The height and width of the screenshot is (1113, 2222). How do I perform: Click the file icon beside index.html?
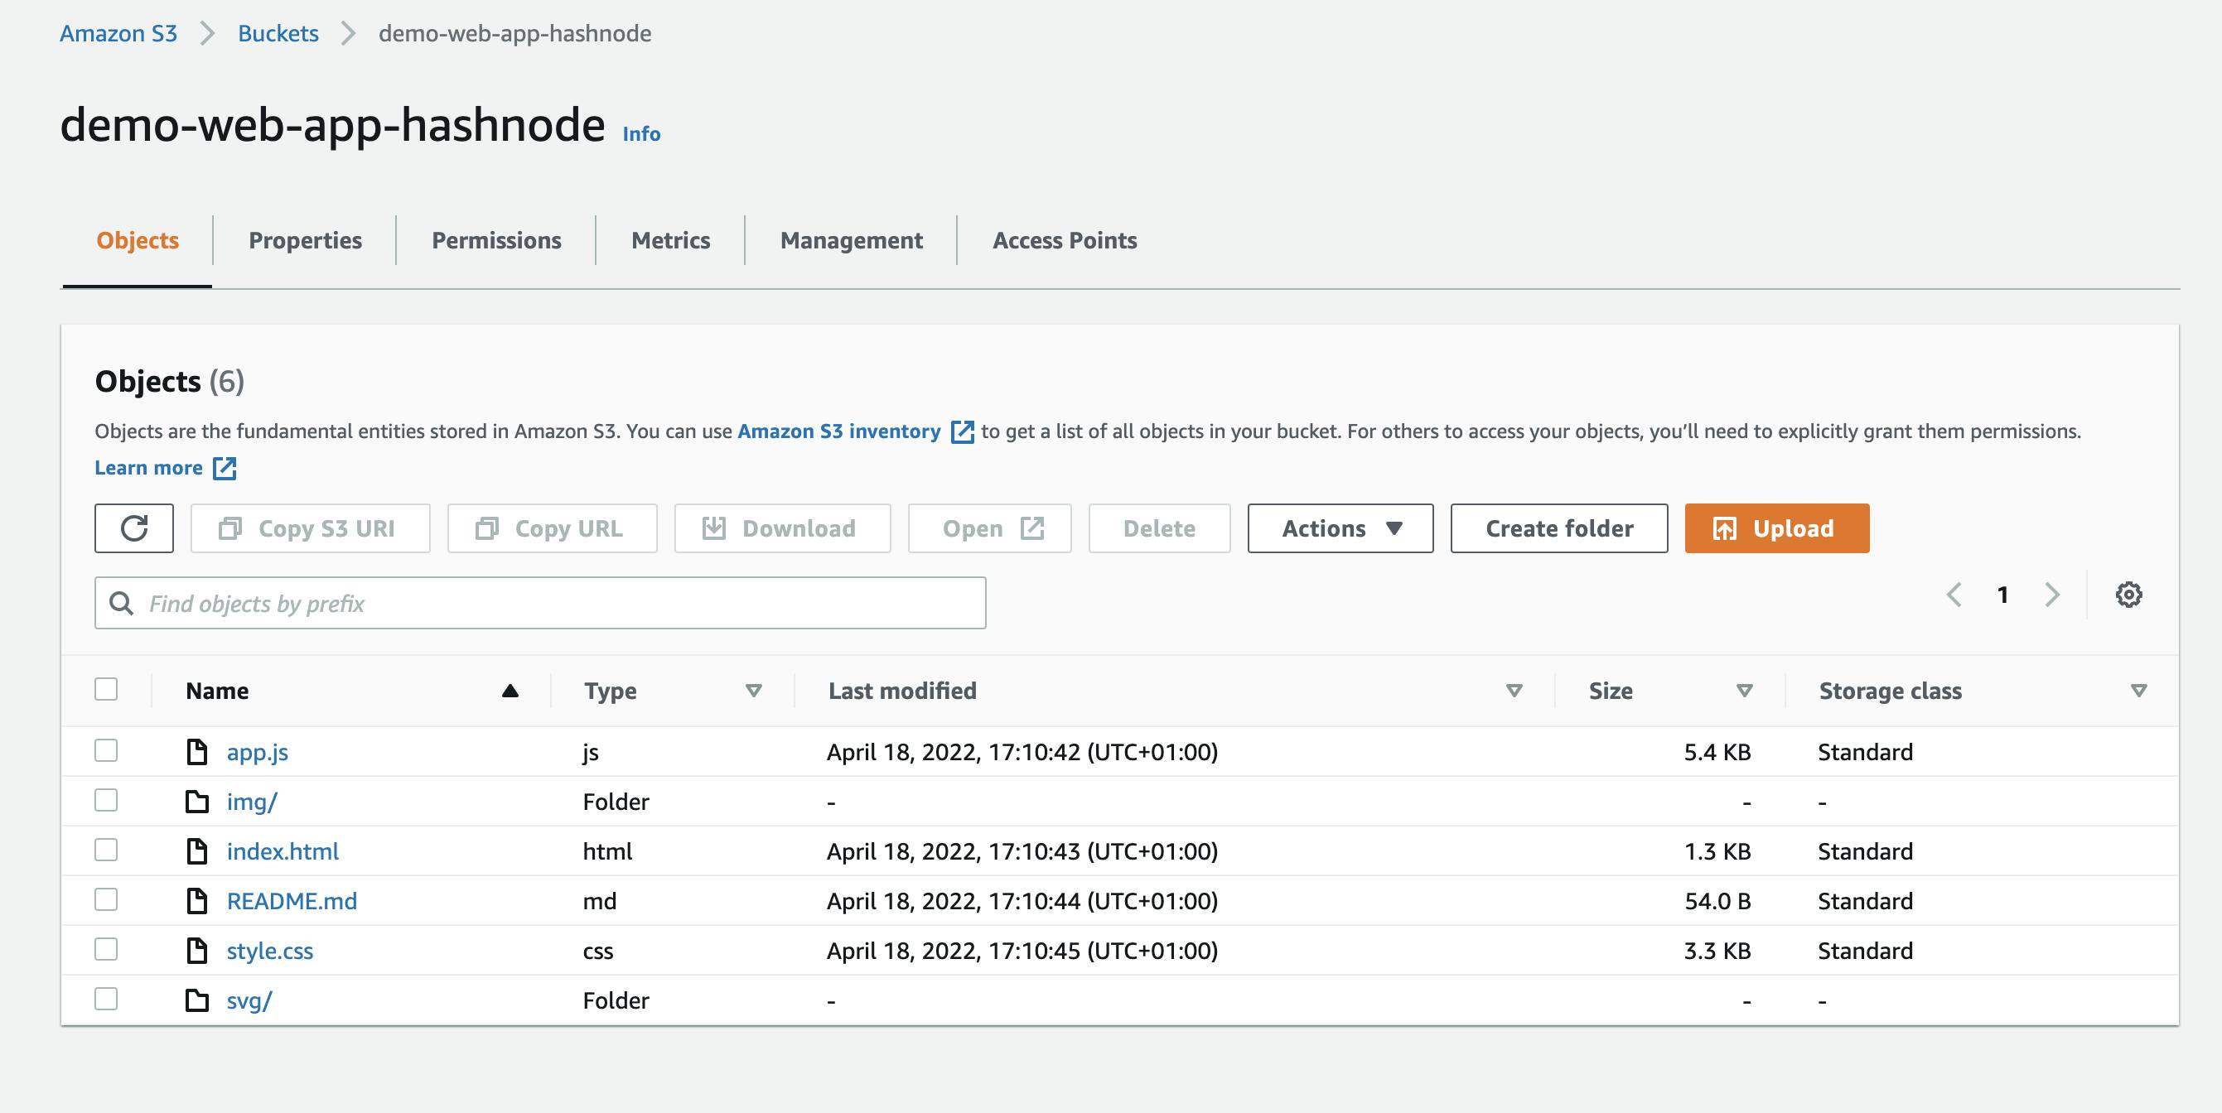197,852
